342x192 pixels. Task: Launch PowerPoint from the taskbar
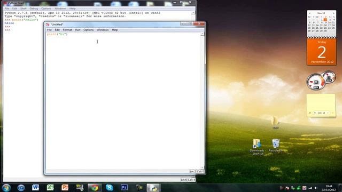coord(65,187)
